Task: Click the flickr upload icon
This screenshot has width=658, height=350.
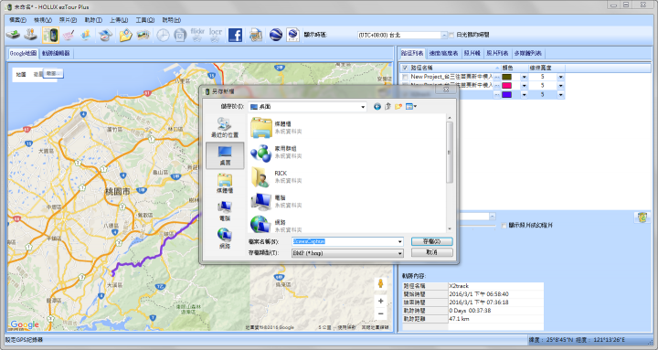Action: pyautogui.click(x=197, y=36)
